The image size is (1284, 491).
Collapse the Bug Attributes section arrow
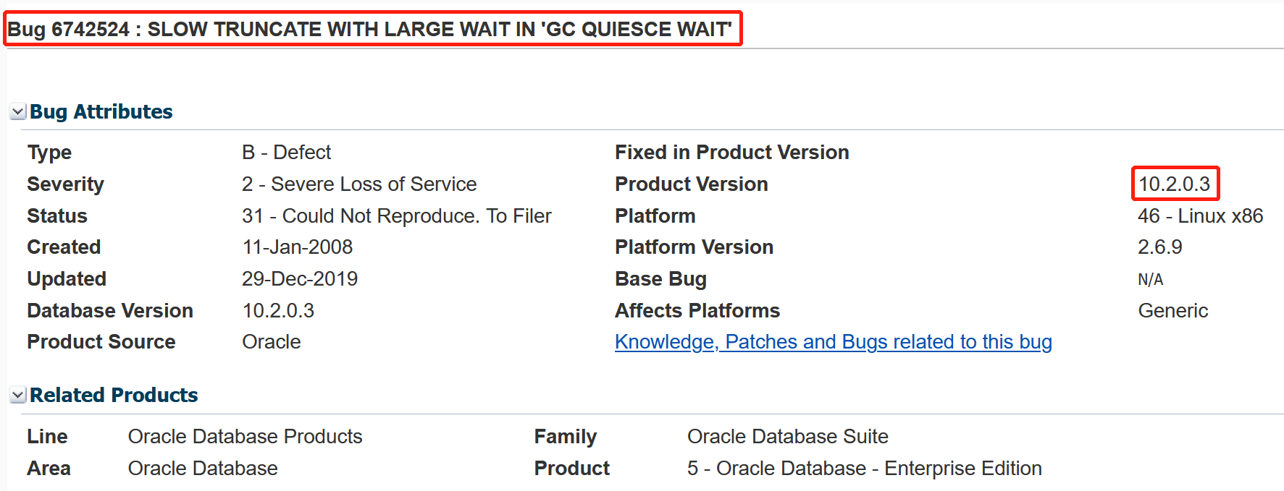click(x=18, y=112)
